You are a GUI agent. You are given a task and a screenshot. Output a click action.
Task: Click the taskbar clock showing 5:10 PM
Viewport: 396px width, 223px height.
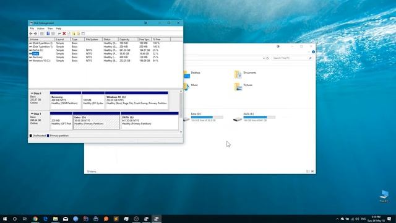coord(376,219)
